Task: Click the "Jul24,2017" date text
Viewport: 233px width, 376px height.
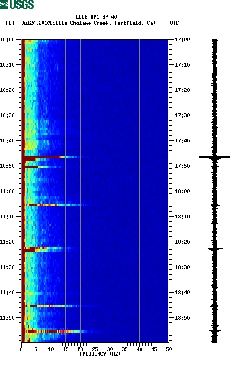Action: (x=35, y=23)
